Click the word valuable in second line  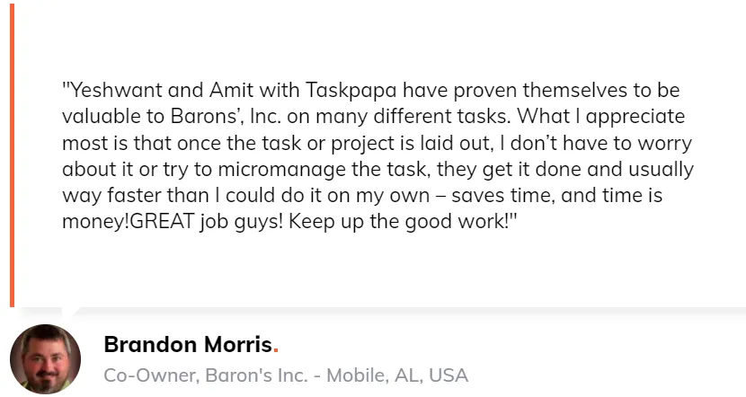(x=101, y=117)
